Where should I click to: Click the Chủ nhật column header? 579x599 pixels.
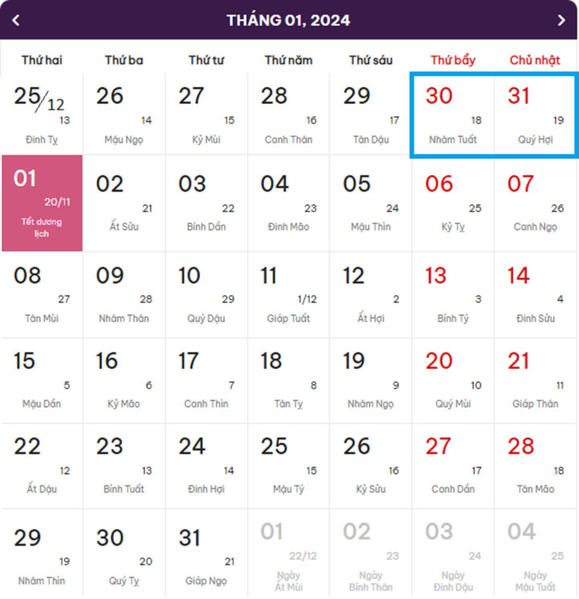(535, 60)
